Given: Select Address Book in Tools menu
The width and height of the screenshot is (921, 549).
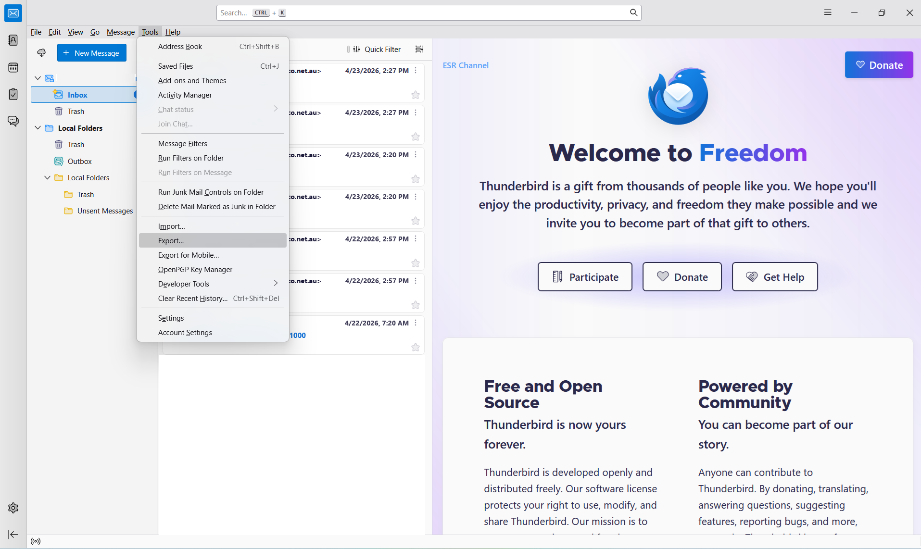Looking at the screenshot, I should point(213,46).
